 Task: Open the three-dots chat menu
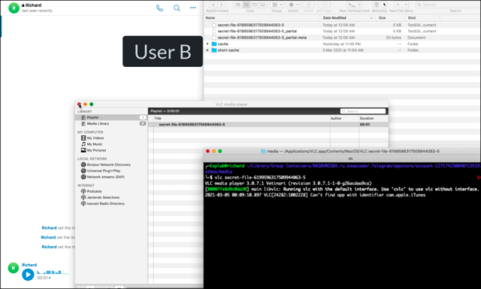193,8
